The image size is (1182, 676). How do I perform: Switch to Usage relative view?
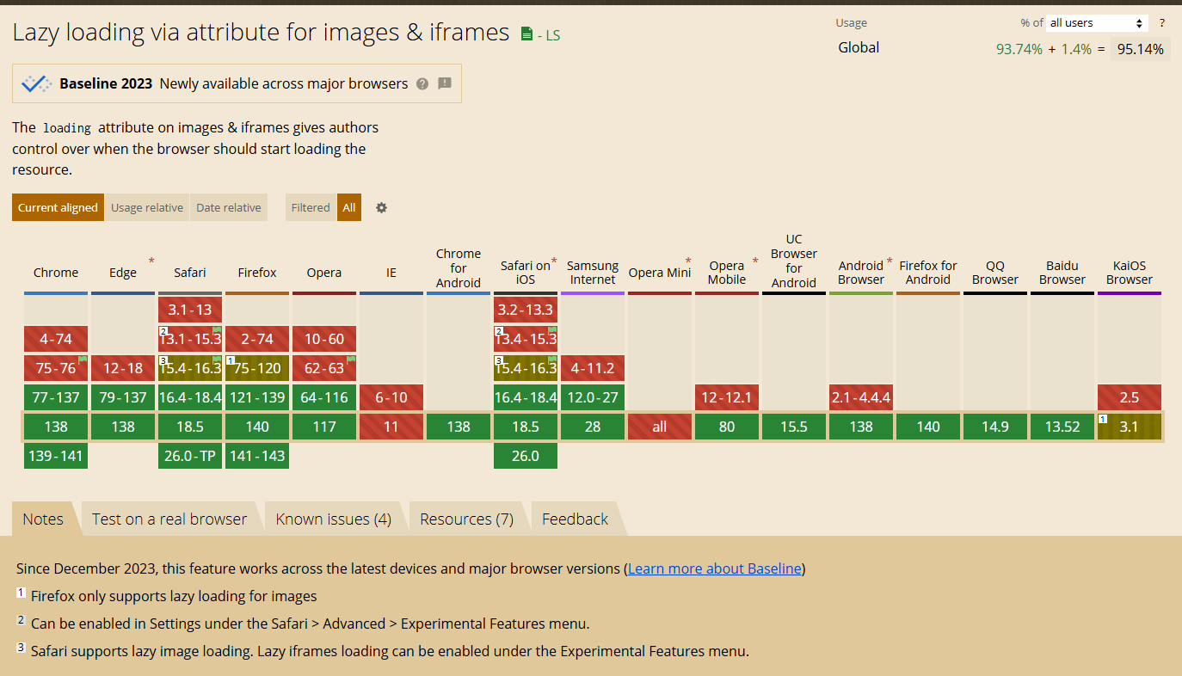(147, 207)
